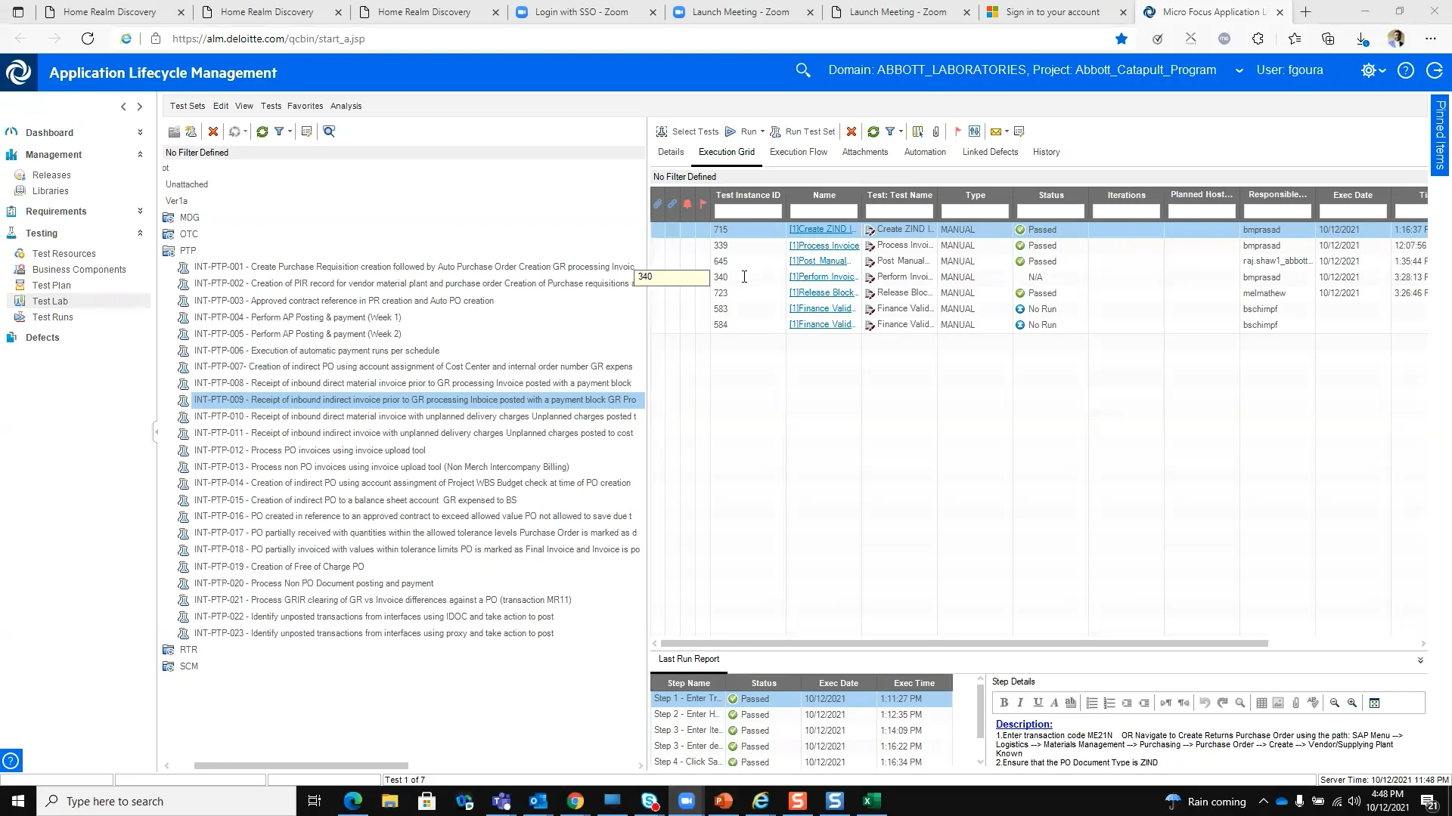
Task: Click the attachment paperclip icon in grid toolbar
Action: click(x=936, y=131)
